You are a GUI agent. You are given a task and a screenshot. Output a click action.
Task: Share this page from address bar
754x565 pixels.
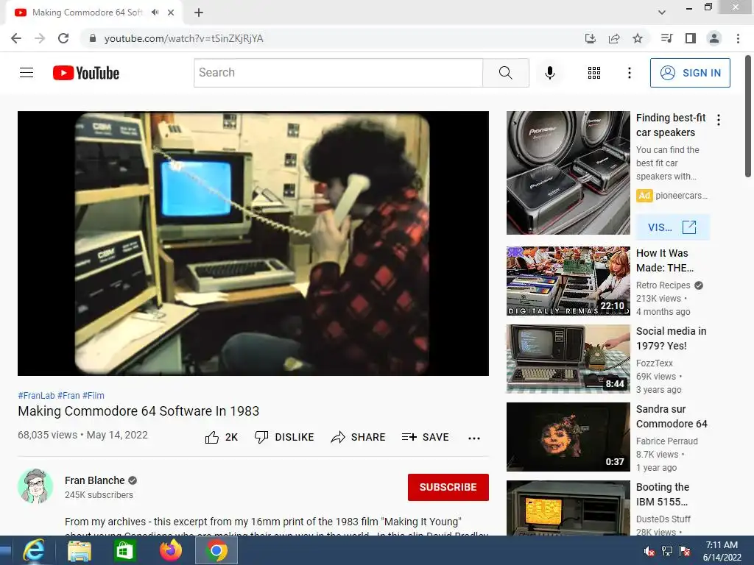[x=614, y=38]
